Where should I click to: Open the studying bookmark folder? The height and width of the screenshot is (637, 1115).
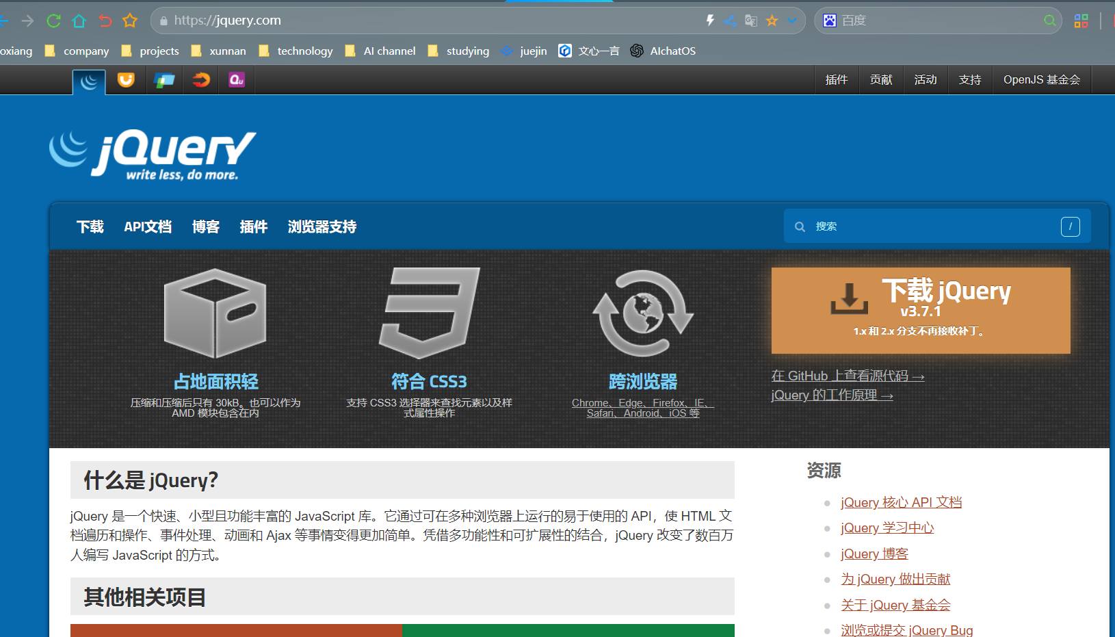pyautogui.click(x=458, y=51)
